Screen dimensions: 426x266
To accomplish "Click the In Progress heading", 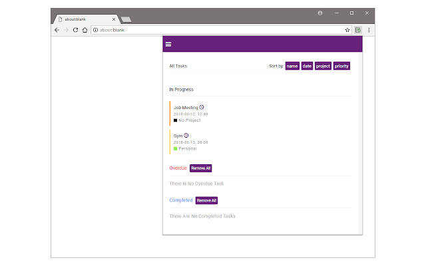I will point(182,89).
